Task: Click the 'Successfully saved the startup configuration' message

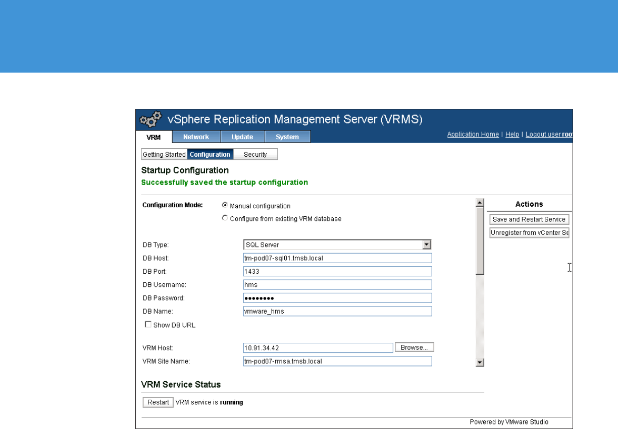Action: (225, 182)
